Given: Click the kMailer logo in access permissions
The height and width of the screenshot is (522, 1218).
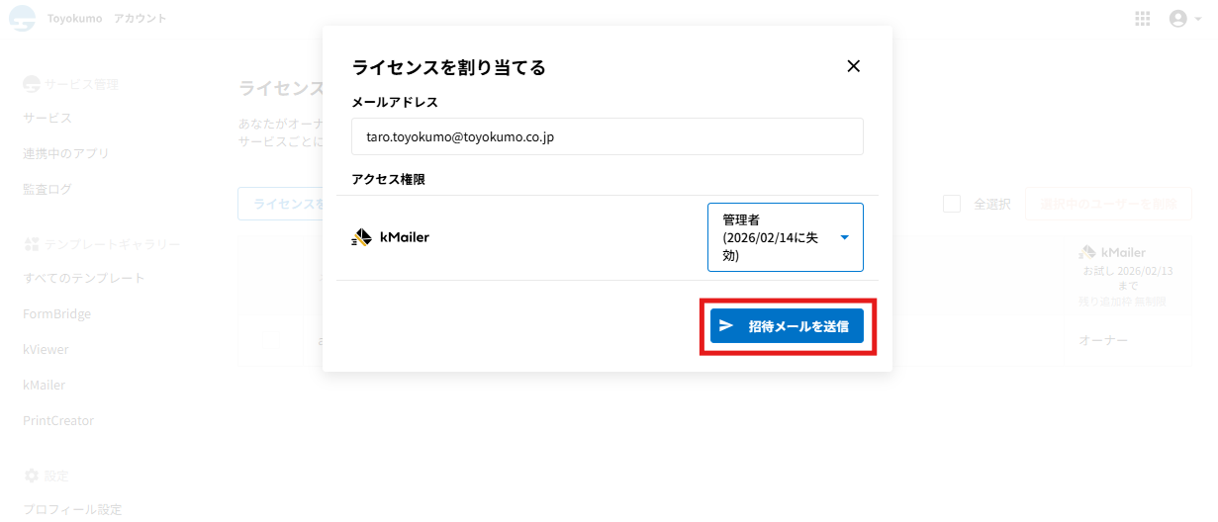Looking at the screenshot, I should 362,237.
